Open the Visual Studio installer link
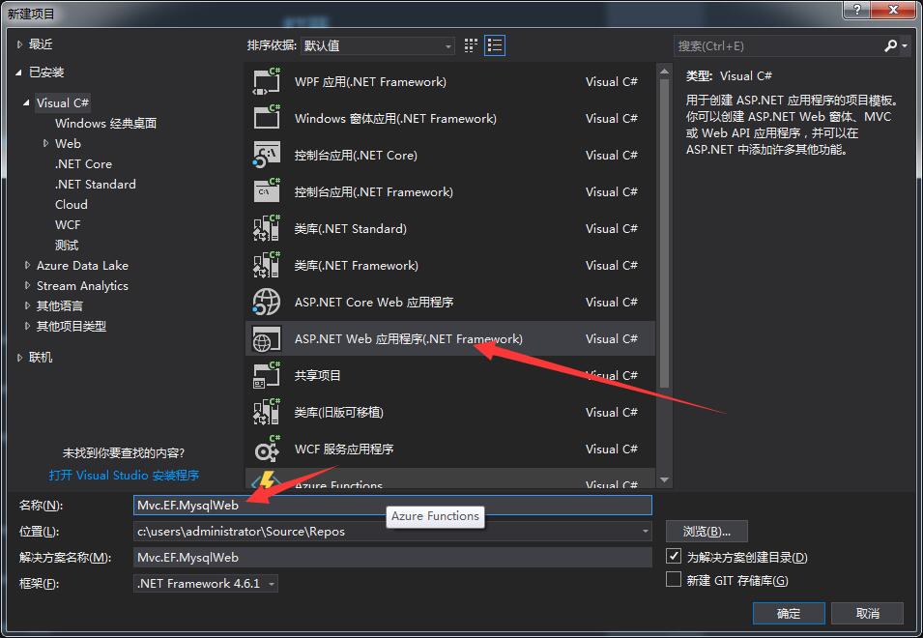This screenshot has width=923, height=638. (124, 475)
